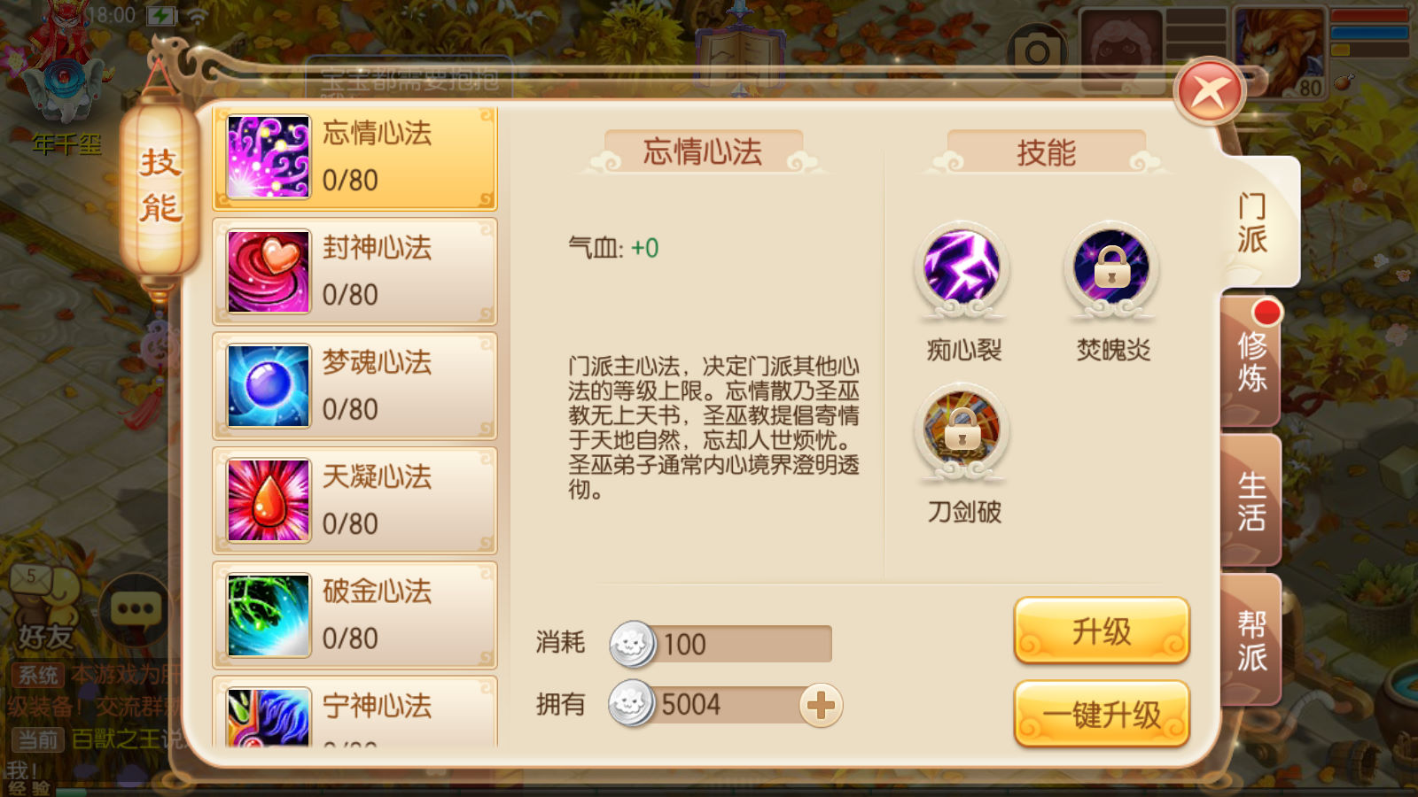Viewport: 1418px width, 797px height.
Task: Open the 帮派 tab
Action: [1251, 640]
